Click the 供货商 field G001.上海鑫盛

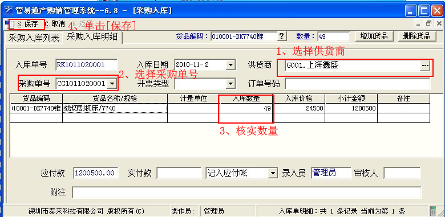[x=352, y=65]
